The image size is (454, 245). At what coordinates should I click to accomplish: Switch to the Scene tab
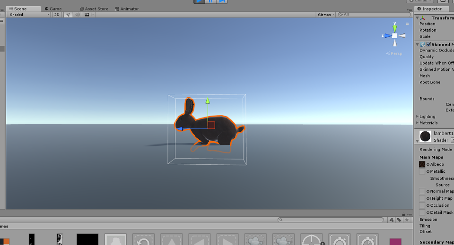click(x=18, y=8)
